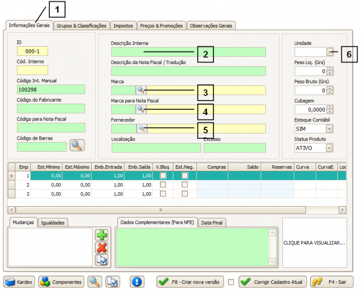Click the blue exclamation info icon in bottom bar
361x289 pixels.
pyautogui.click(x=138, y=282)
